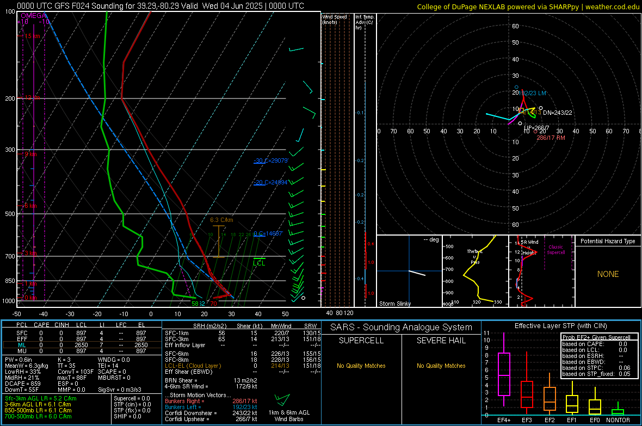Select the highlighted ML parcel row

pos(81,345)
